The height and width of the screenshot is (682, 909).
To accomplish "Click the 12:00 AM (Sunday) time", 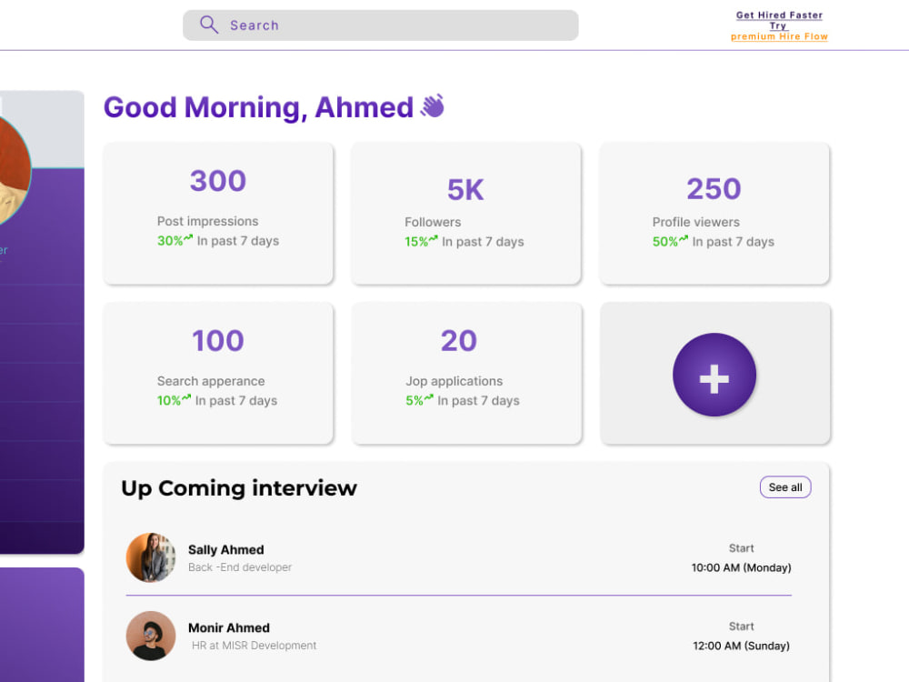I will tap(741, 646).
